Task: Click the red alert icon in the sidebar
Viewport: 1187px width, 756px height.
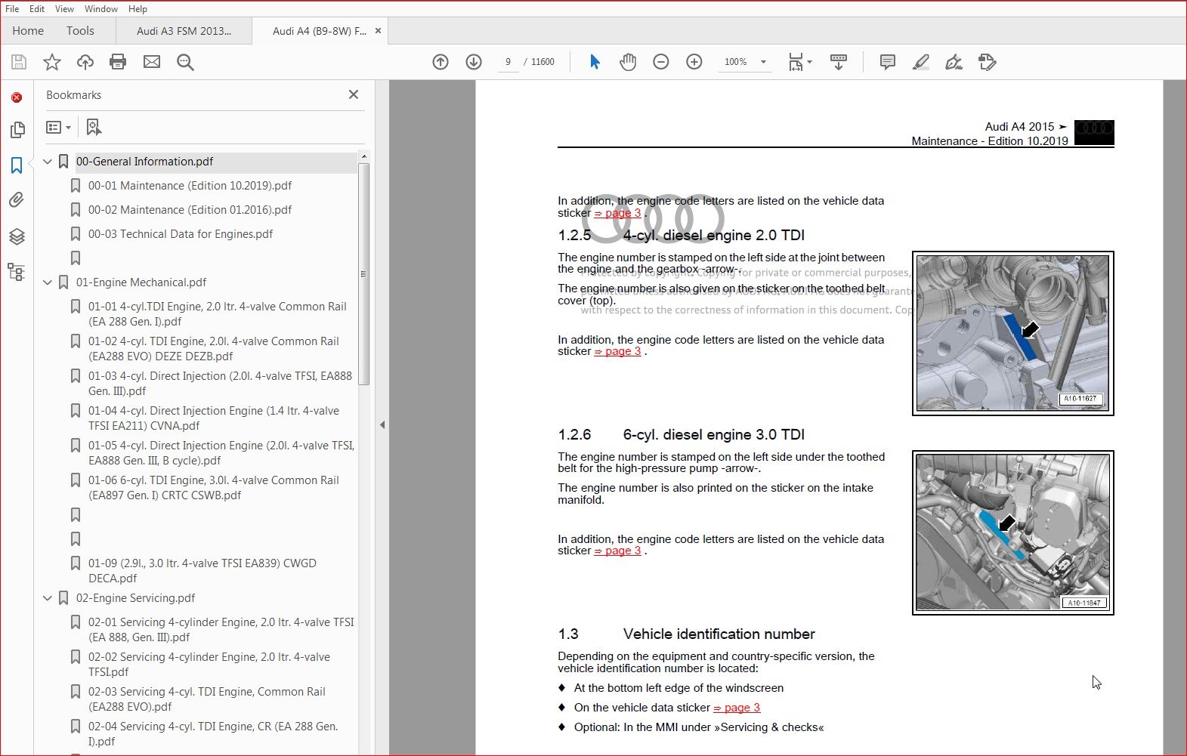Action: 17,97
